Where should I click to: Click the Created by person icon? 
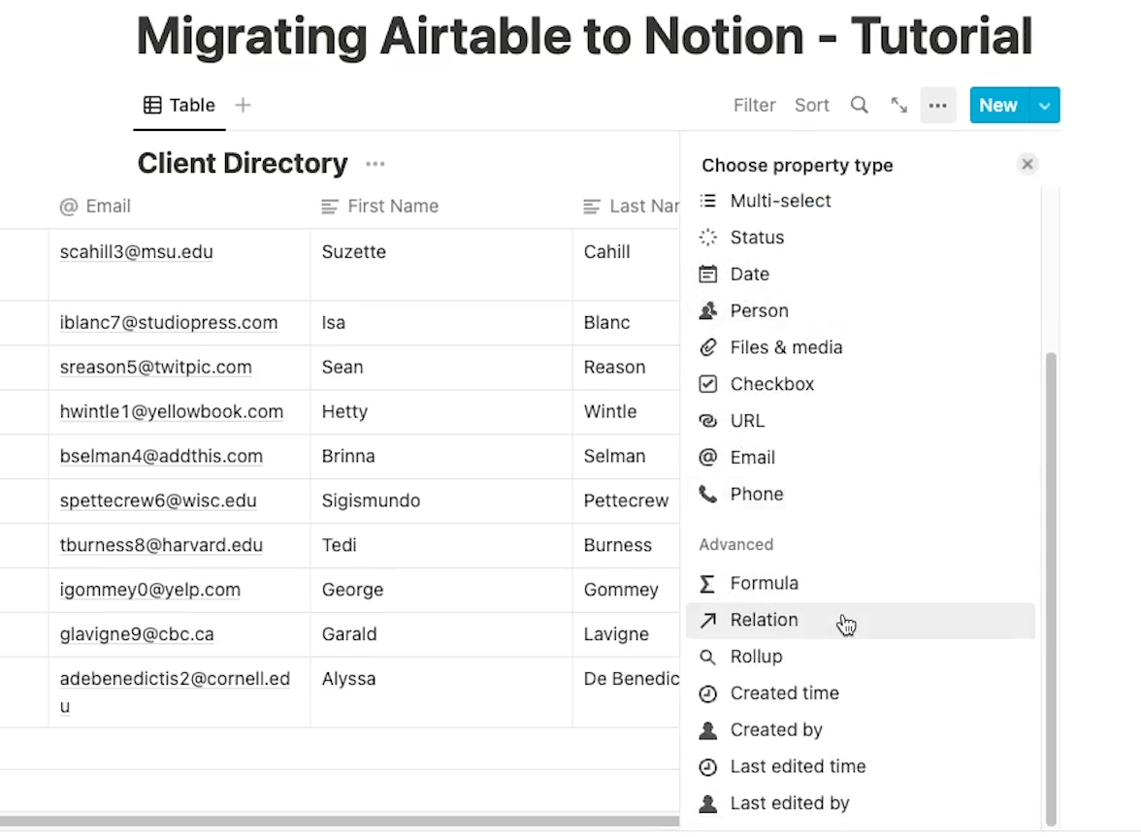708,730
